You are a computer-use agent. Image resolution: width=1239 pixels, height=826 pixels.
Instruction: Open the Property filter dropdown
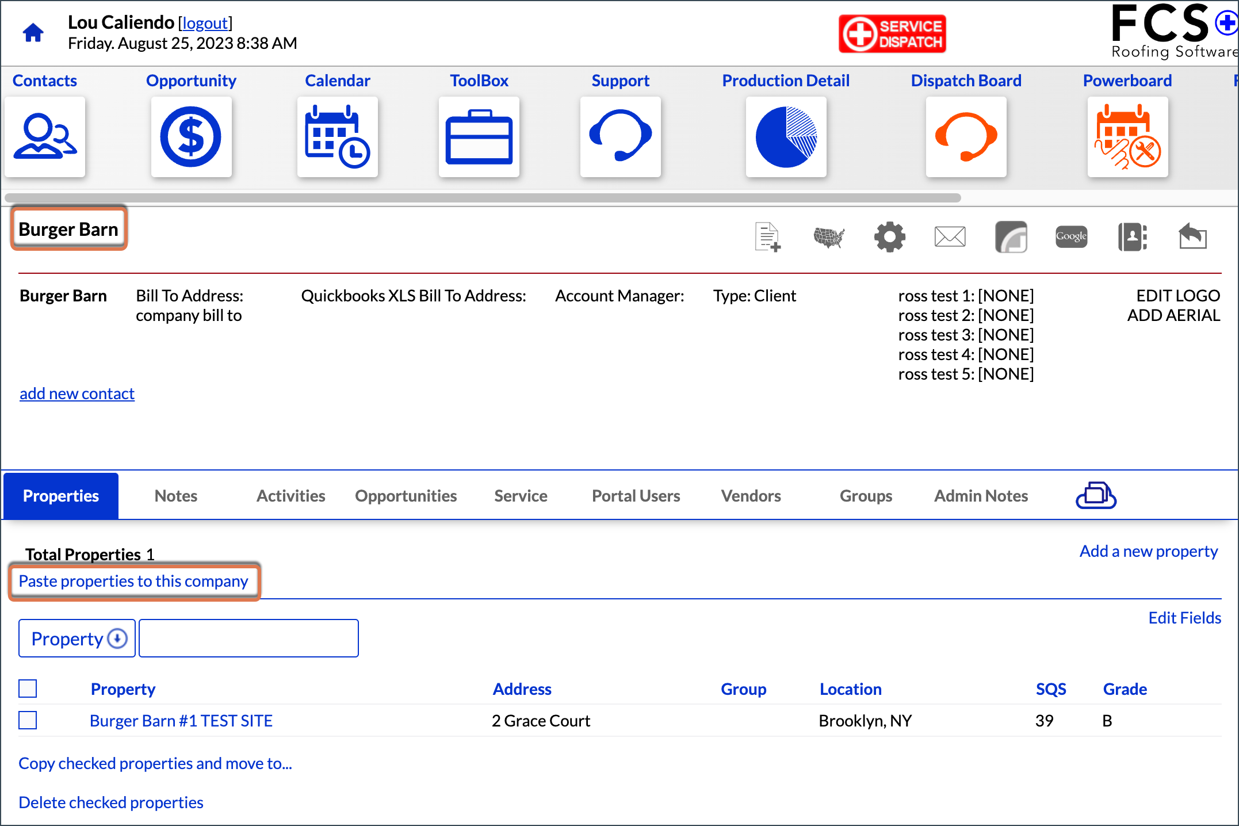point(77,638)
